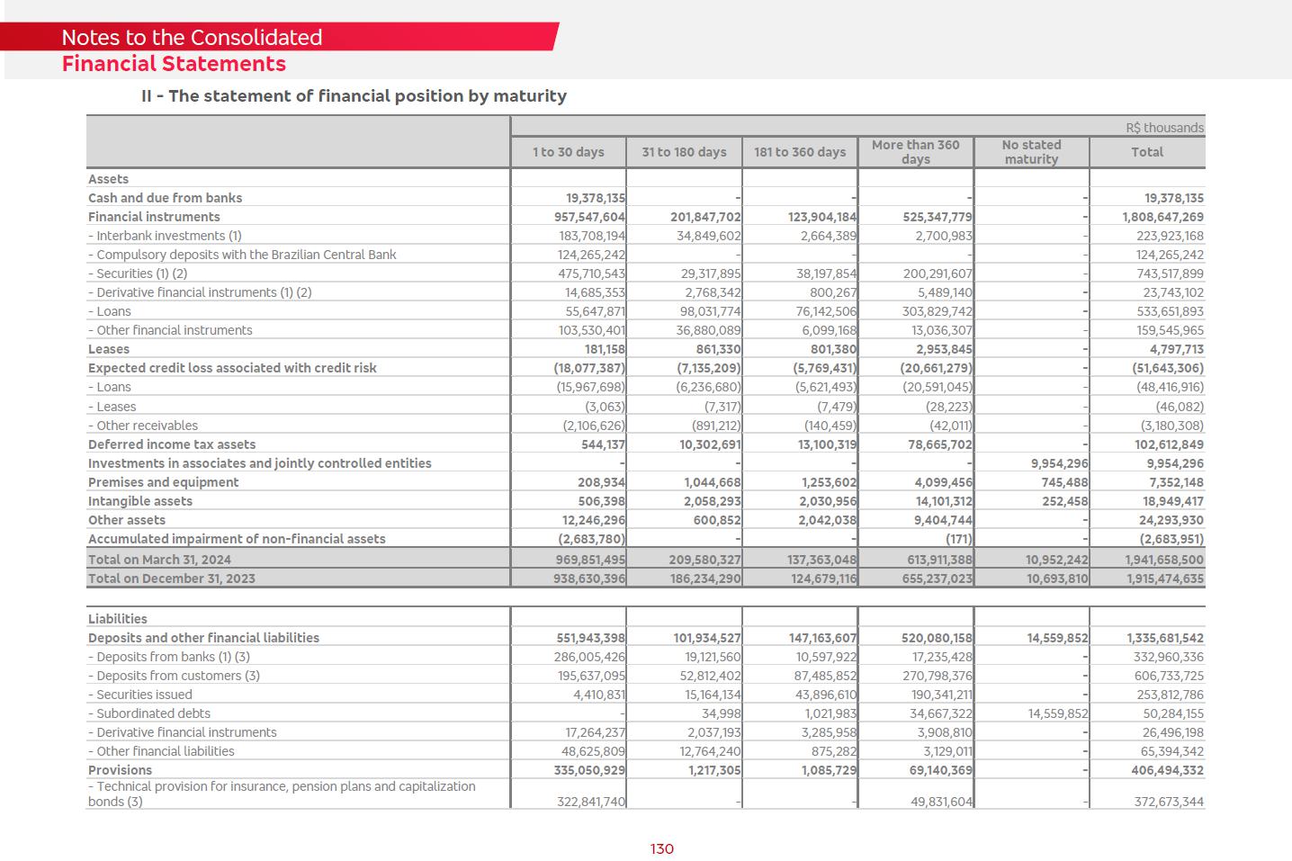1292x861 pixels.
Task: Click the 'No stated maturity' column header
Action: (x=1031, y=152)
